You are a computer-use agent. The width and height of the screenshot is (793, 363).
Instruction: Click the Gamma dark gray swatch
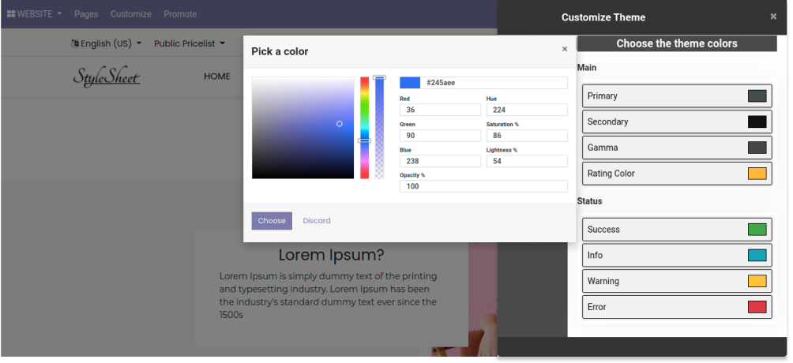click(x=757, y=148)
